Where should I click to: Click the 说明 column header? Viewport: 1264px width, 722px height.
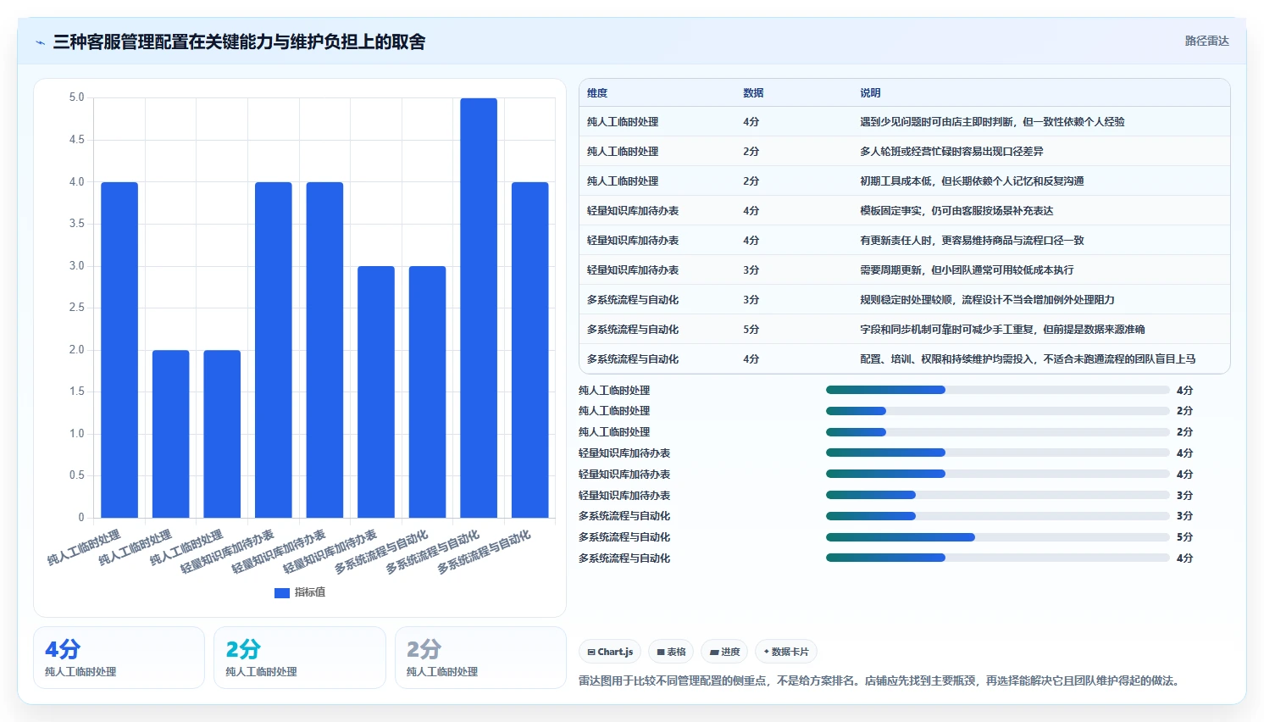(870, 93)
